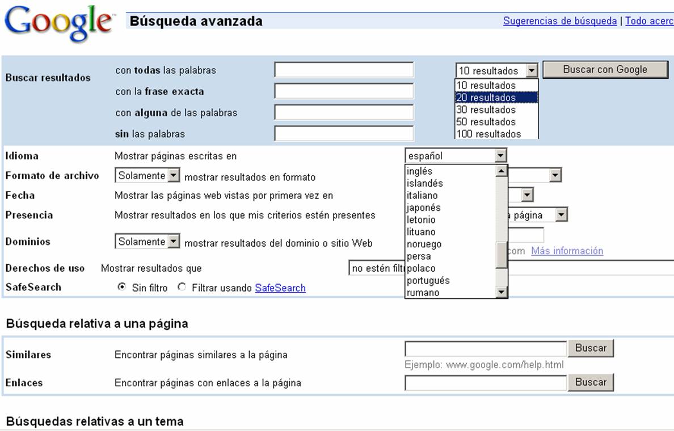Viewport: 674px width, 431px height.
Task: Open the "Más información" link
Action: coord(566,251)
